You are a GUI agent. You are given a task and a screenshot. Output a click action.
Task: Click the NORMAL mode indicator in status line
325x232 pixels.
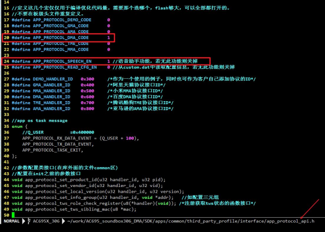(x=12, y=221)
